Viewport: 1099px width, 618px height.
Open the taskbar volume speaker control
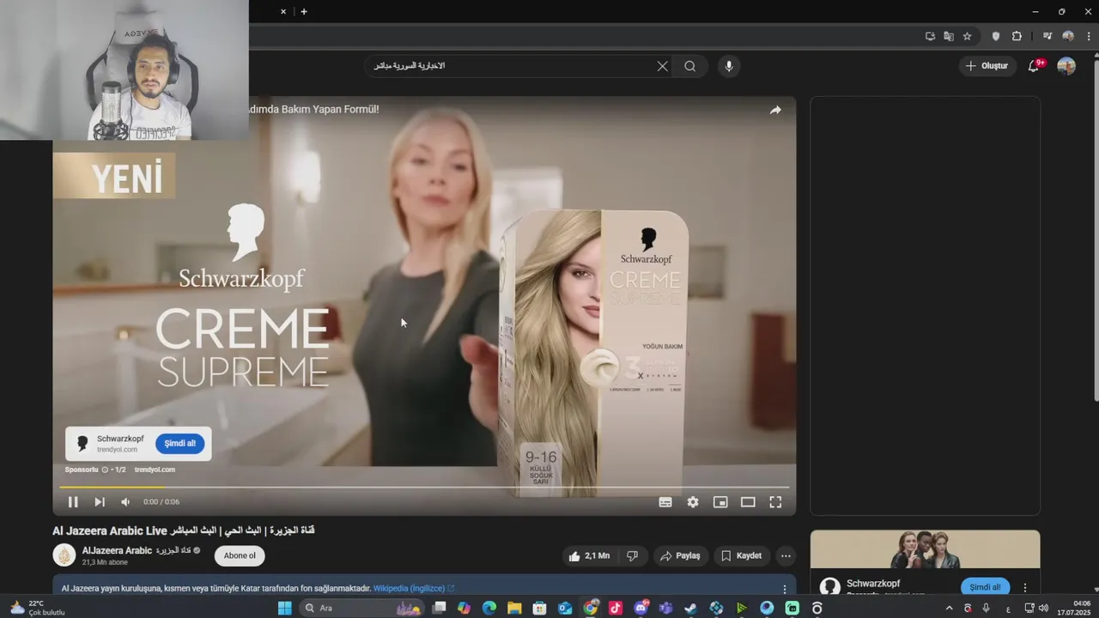1043,608
